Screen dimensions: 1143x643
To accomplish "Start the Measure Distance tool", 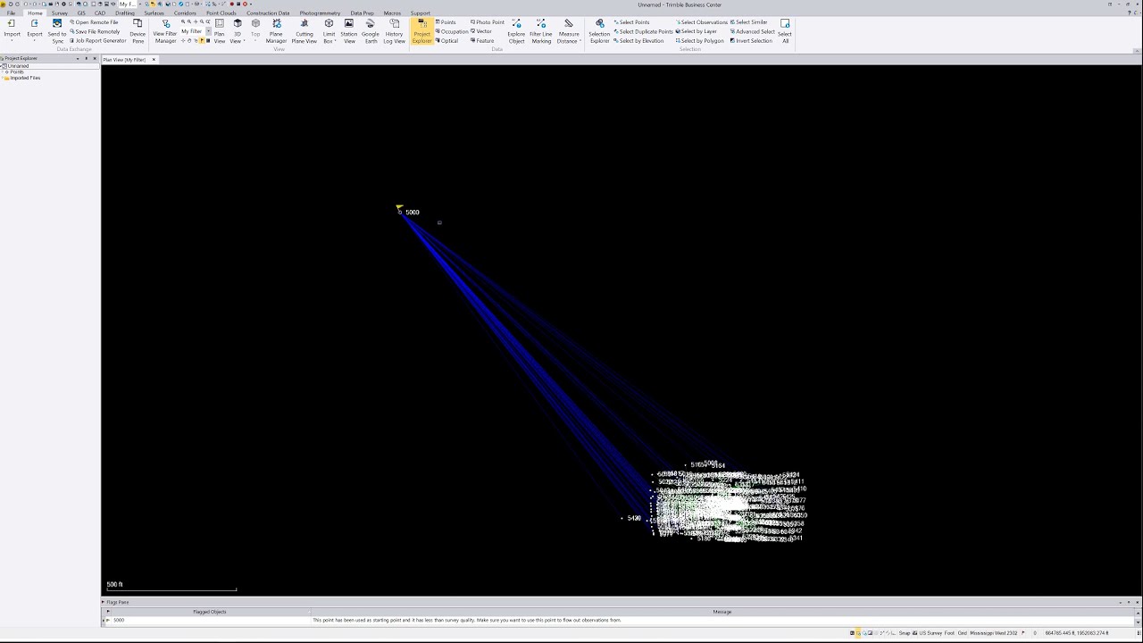I will (569, 30).
